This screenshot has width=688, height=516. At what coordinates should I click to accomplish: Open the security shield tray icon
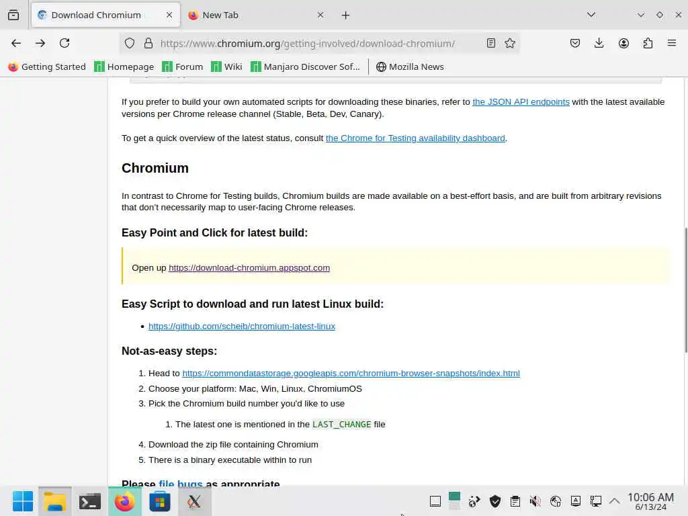495,501
